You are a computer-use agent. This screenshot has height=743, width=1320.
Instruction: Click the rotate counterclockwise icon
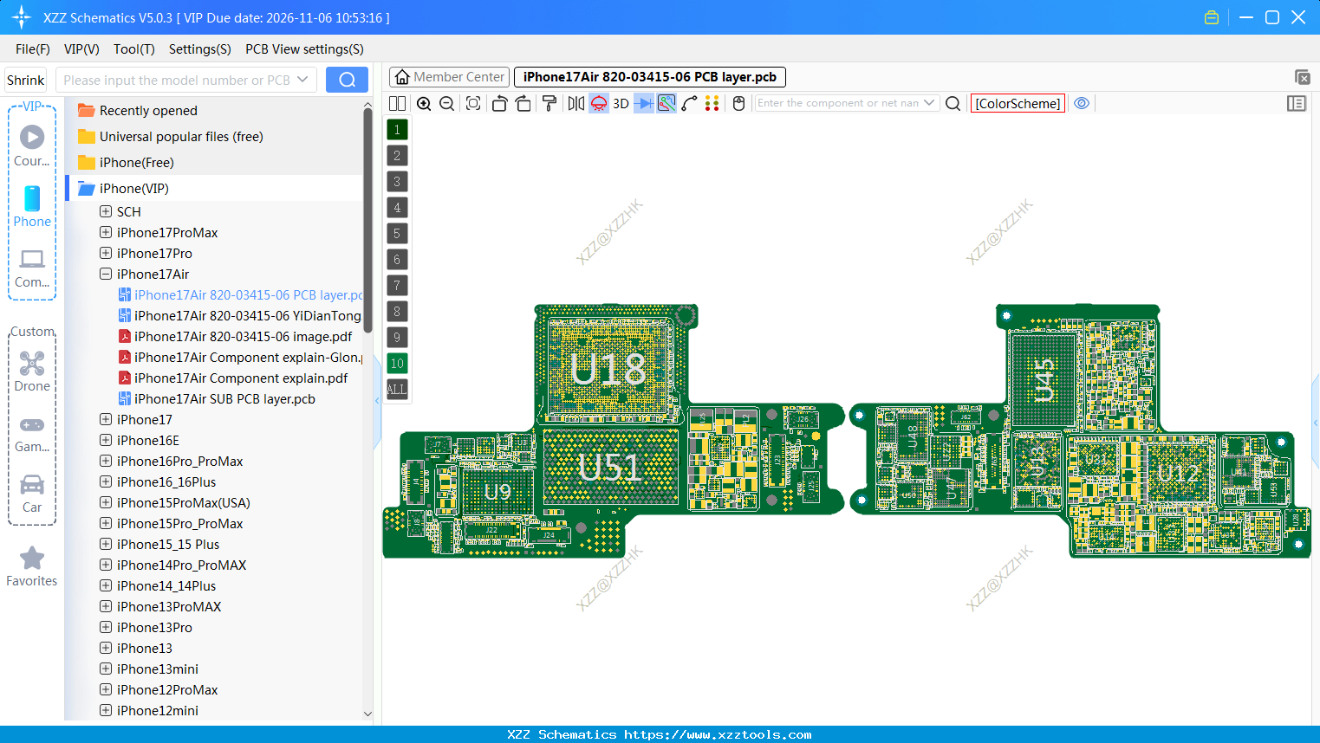[x=499, y=103]
